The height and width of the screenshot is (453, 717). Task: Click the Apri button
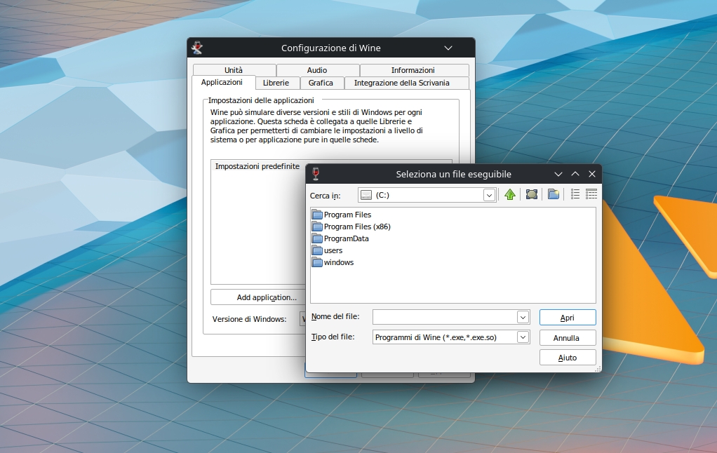click(568, 318)
